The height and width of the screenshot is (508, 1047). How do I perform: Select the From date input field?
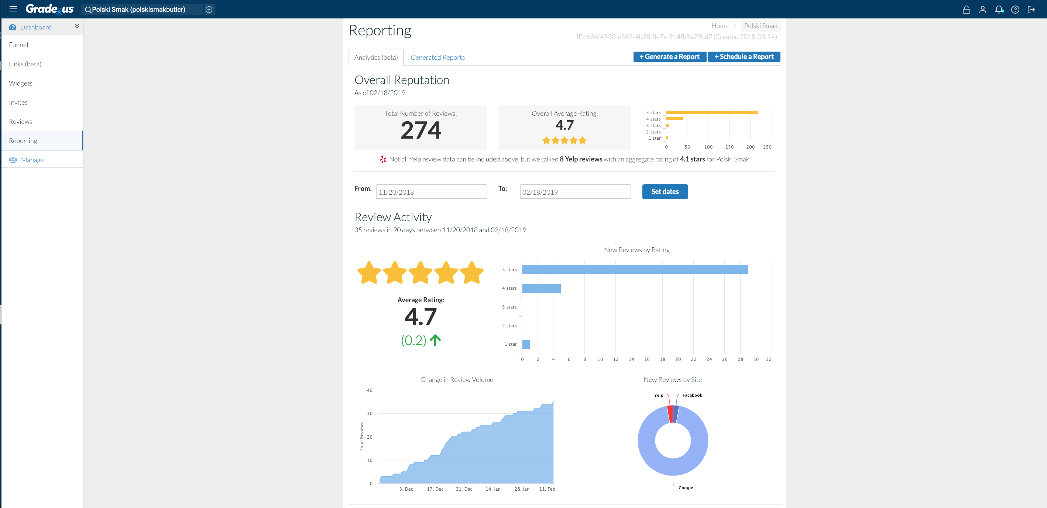pos(431,192)
